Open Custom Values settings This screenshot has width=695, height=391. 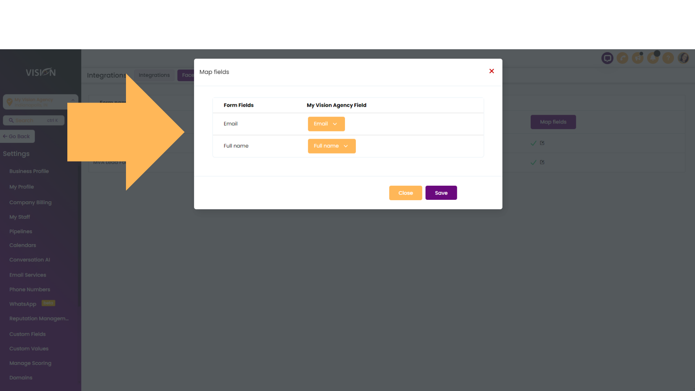coord(29,349)
